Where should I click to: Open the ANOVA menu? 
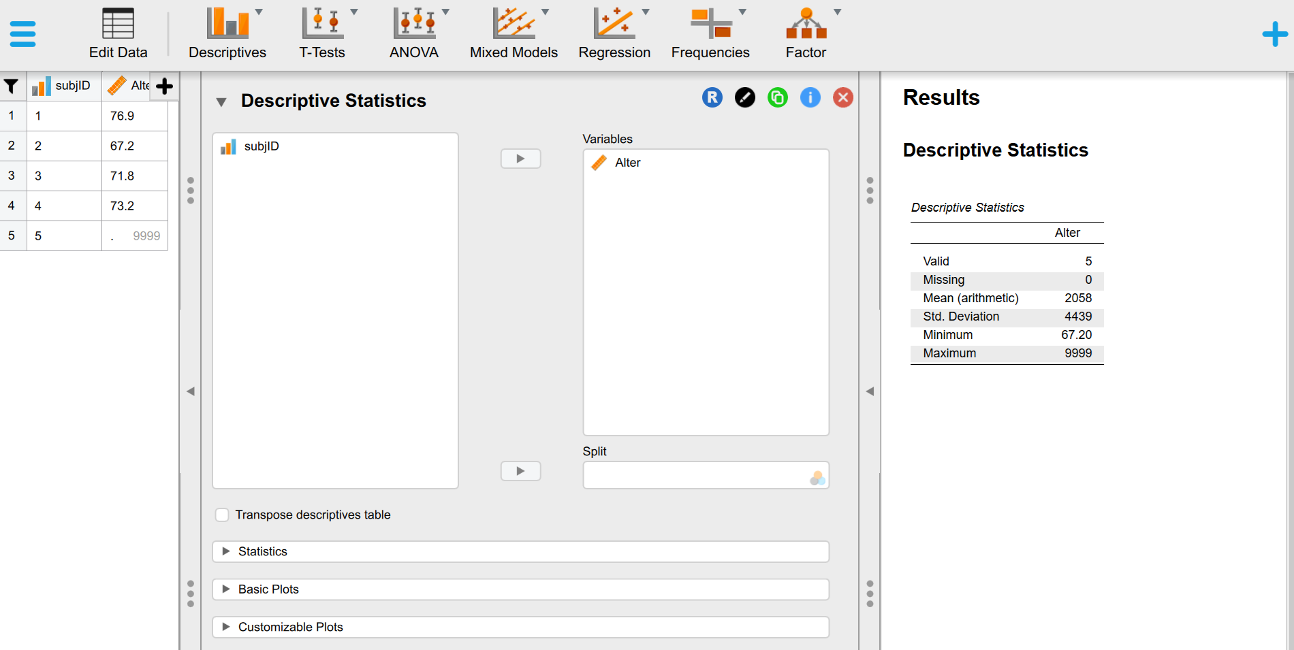(414, 34)
